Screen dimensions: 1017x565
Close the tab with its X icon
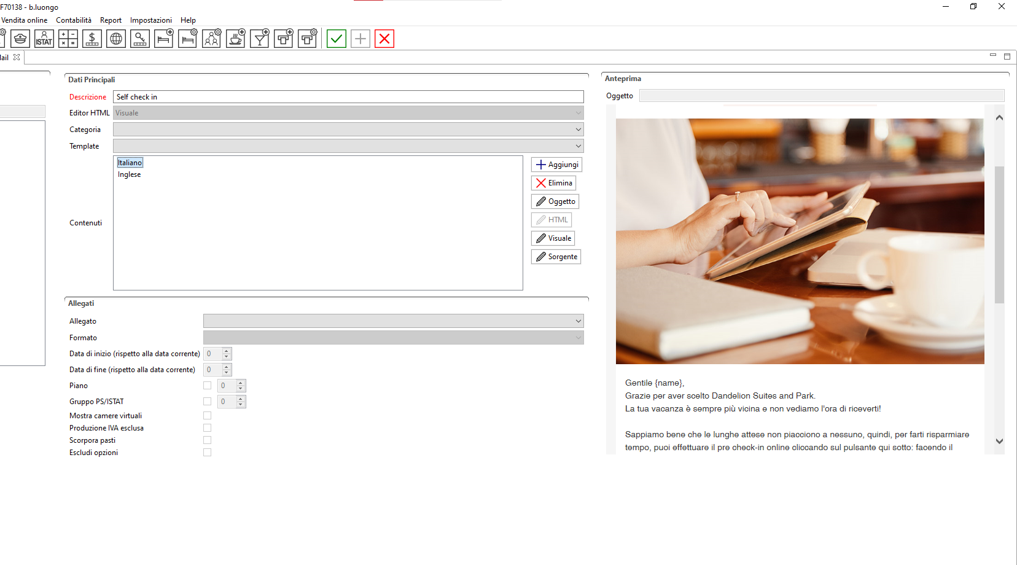17,57
